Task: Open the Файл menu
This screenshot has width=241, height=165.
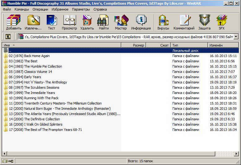Action: [7, 9]
